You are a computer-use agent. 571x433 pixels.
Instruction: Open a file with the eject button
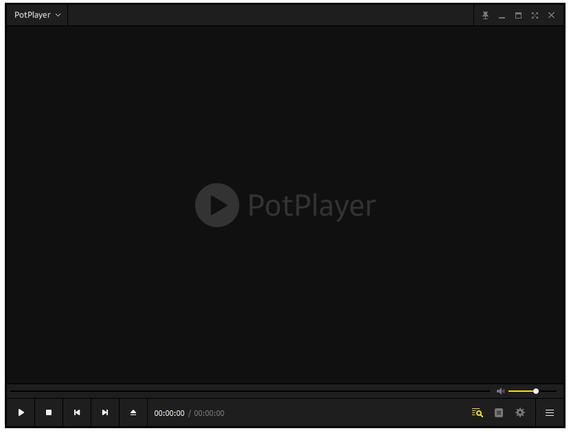[x=133, y=412]
